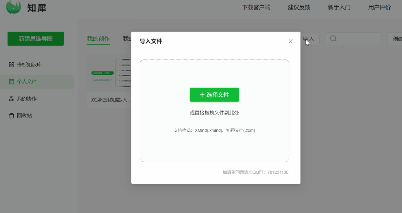
Task: Open 用户评价 in top navigation
Action: pos(380,8)
